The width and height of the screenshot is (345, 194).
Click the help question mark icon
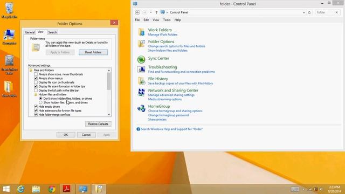[138, 129]
